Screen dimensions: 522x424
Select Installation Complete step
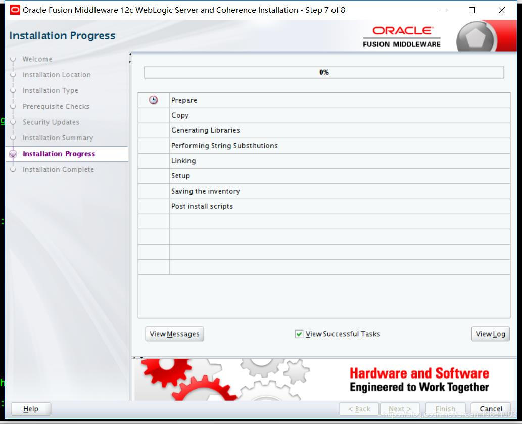click(x=58, y=169)
